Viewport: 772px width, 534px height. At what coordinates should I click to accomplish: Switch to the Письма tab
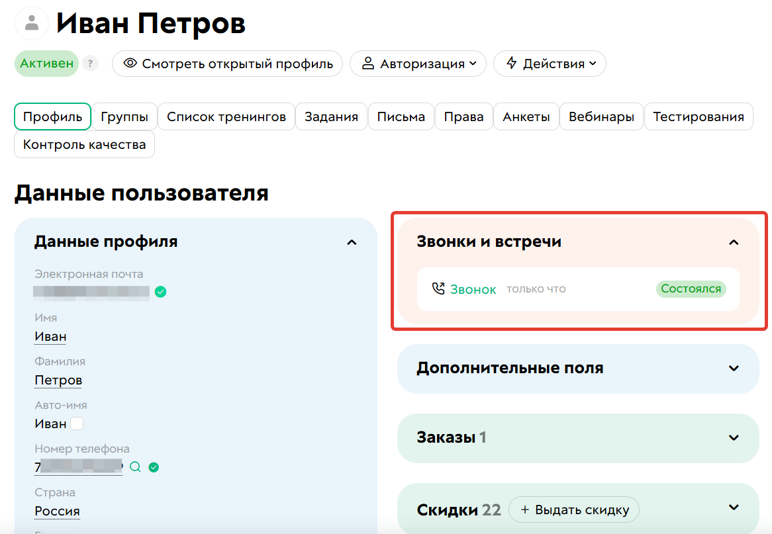click(401, 116)
